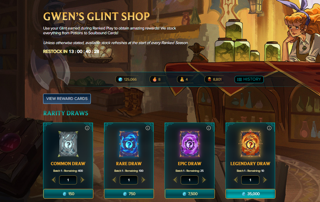This screenshot has height=202, width=320.
Task: Purchase Epic Draw for 7,500 Glint
Action: pyautogui.click(x=190, y=194)
